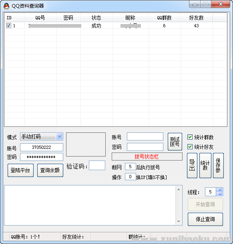Open the 模式 dropdown showing 手动打码
The height and width of the screenshot is (244, 233).
click(42, 136)
